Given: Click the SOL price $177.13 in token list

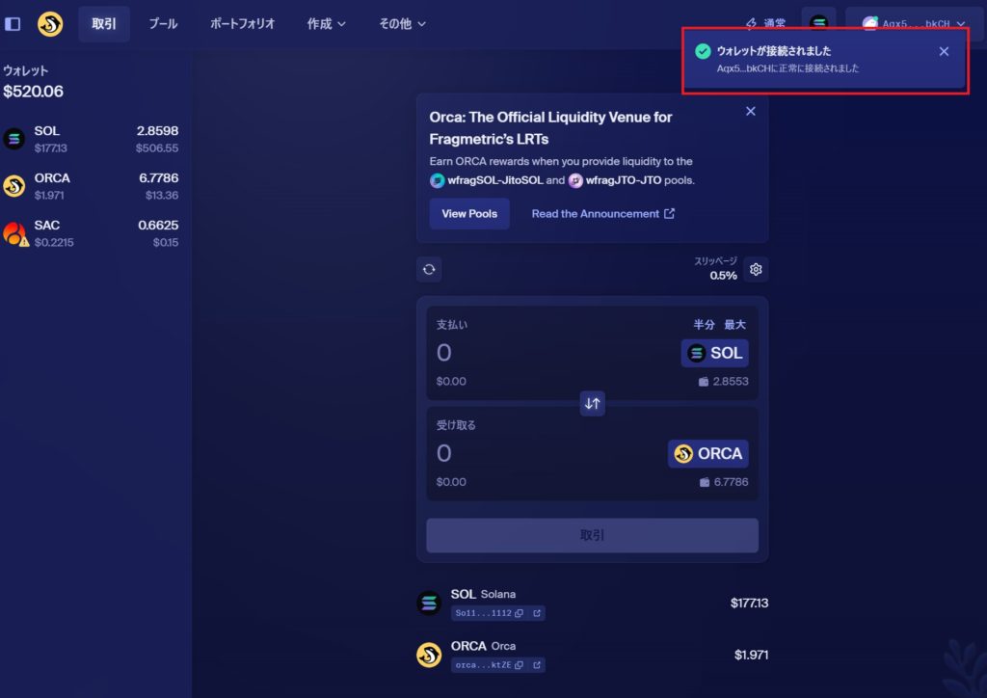Looking at the screenshot, I should [749, 603].
